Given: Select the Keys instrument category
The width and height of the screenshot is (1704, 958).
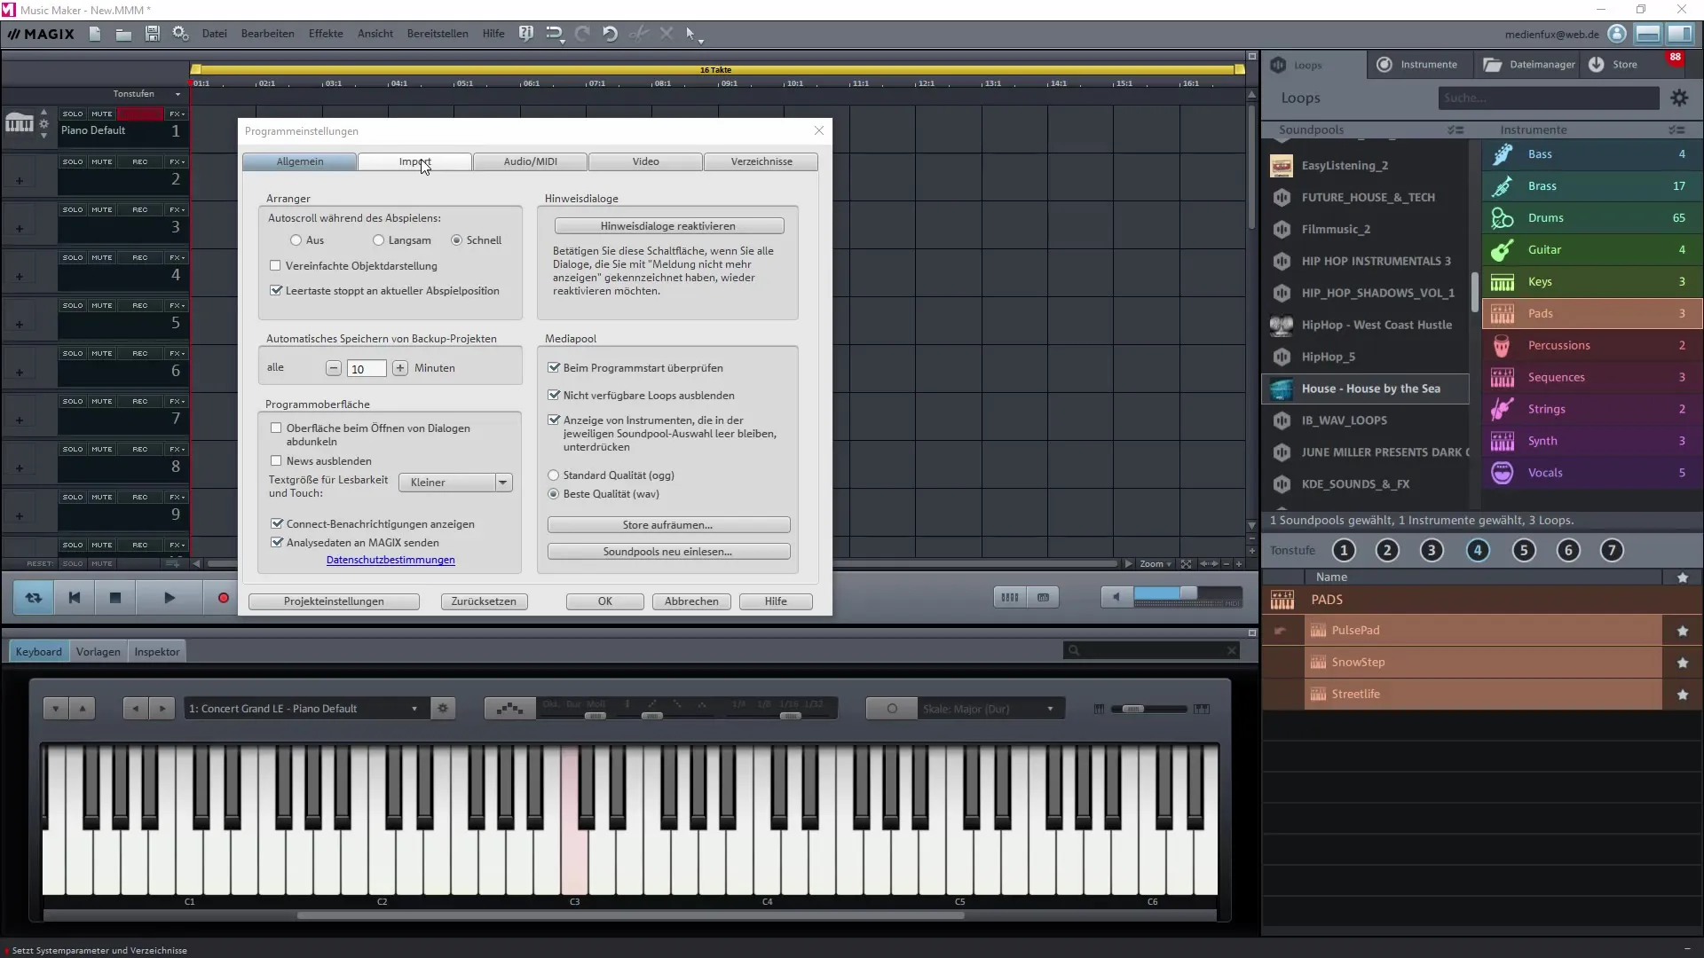Looking at the screenshot, I should pos(1592,282).
